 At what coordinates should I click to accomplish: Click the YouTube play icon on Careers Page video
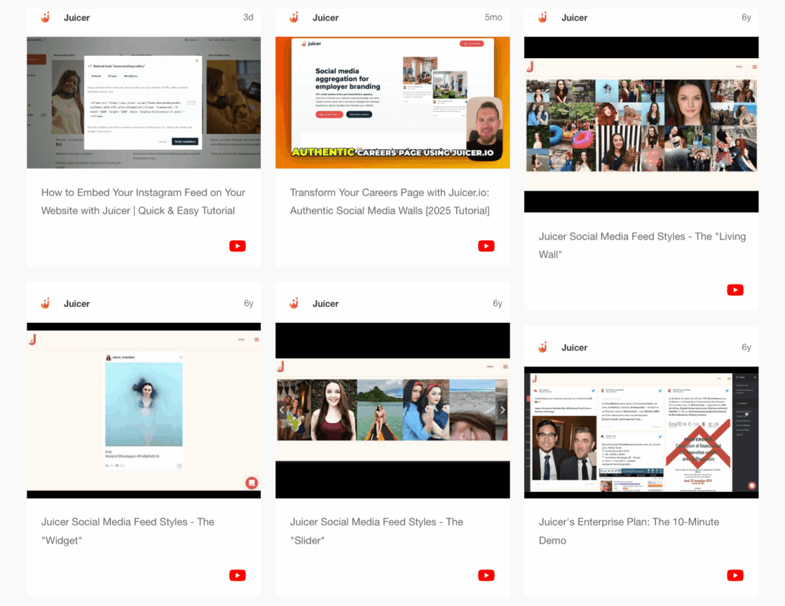pyautogui.click(x=486, y=246)
